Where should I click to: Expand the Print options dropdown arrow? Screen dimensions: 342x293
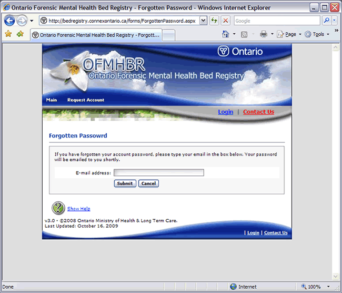(272, 34)
